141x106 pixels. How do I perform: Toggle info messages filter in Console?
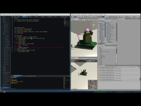(133, 67)
